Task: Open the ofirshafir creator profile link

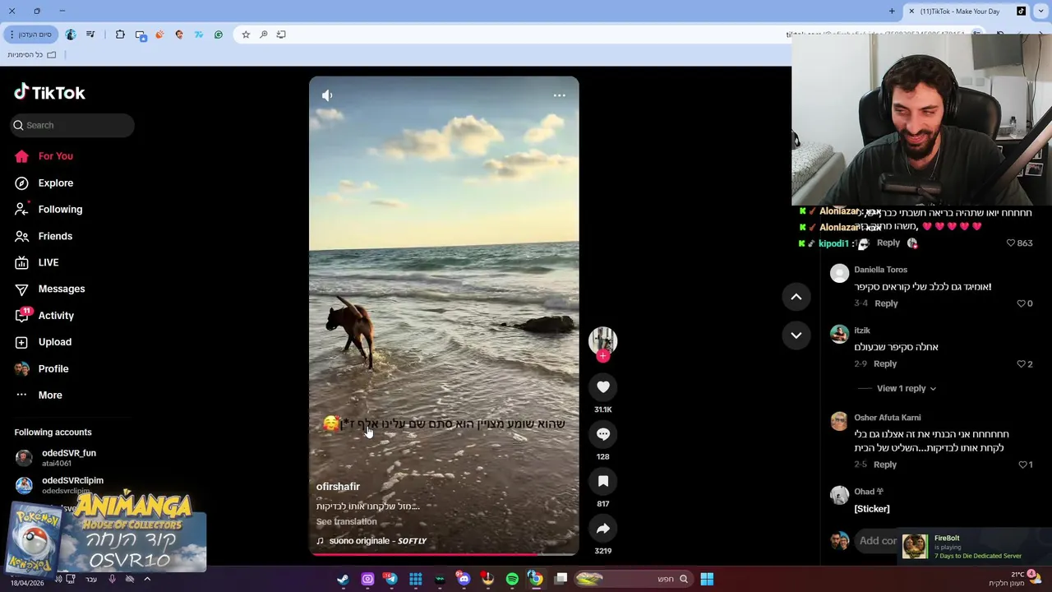Action: tap(338, 487)
